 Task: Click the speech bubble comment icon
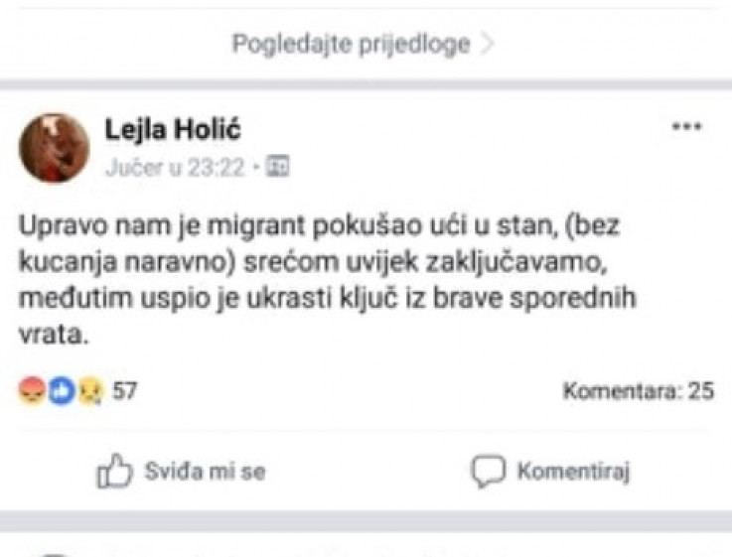click(x=489, y=472)
